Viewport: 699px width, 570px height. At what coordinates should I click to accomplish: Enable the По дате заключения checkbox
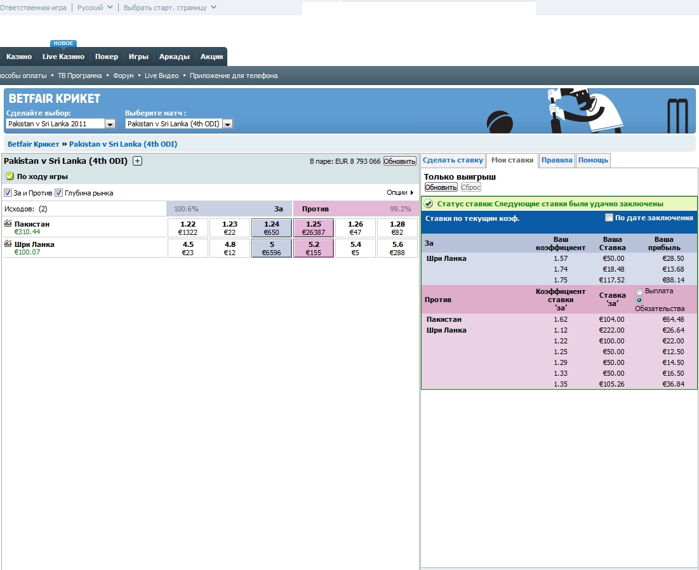point(609,218)
